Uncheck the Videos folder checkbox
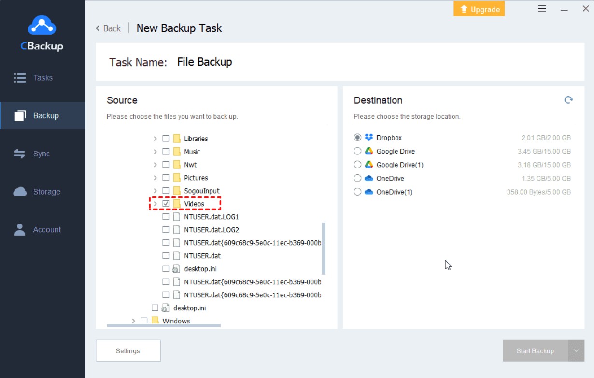The image size is (594, 378). (x=166, y=204)
